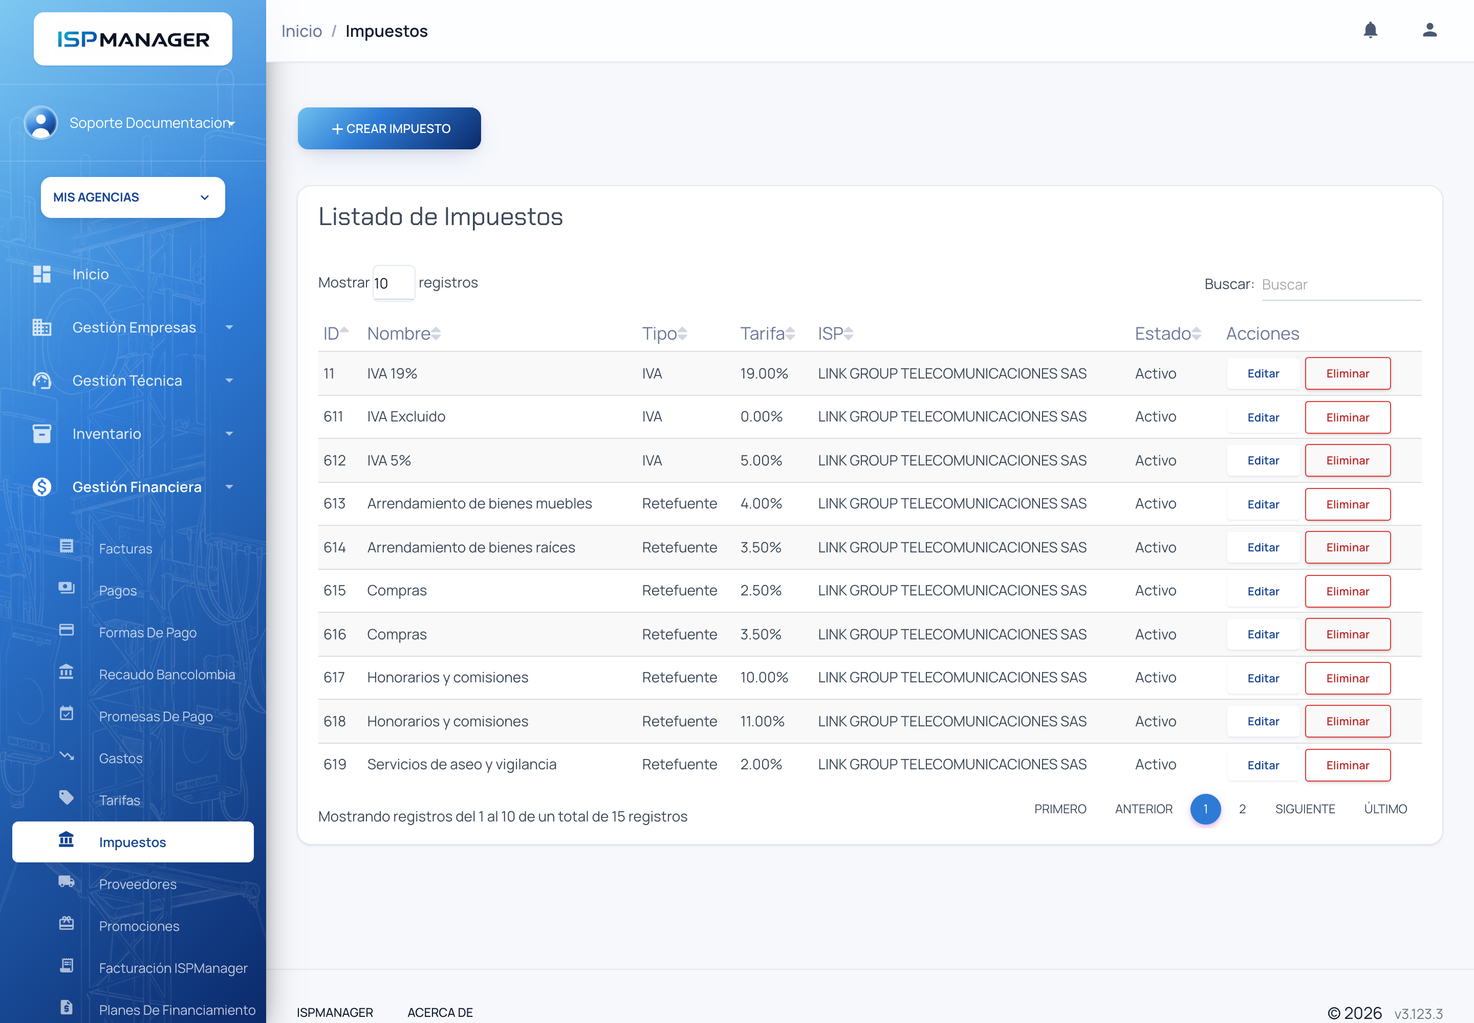Screen dimensions: 1474x1023
Task: Click the Tarifas tag icon
Action: [x=67, y=798]
